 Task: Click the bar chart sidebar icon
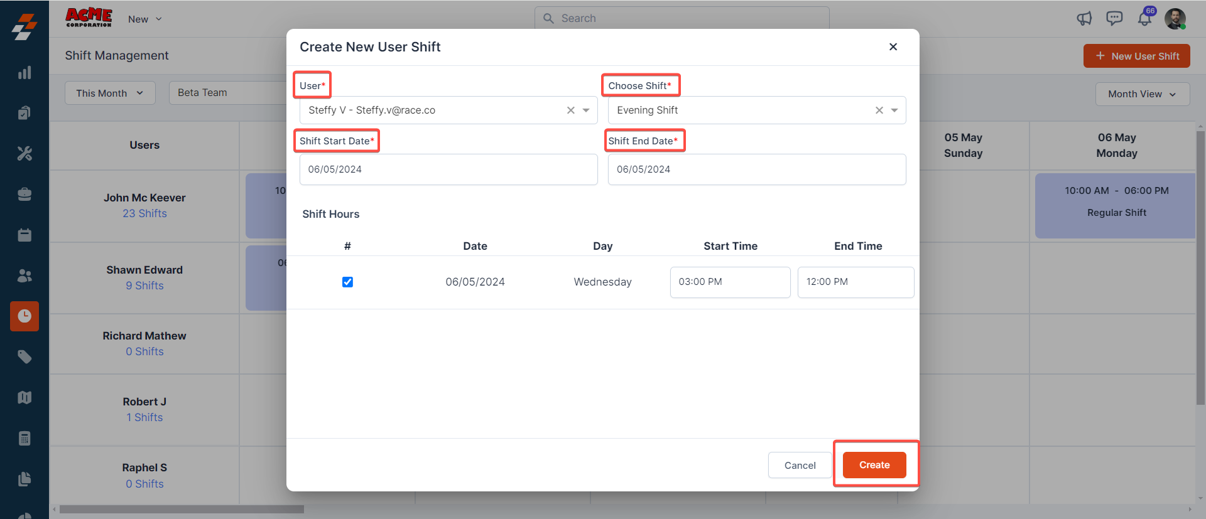[x=24, y=73]
